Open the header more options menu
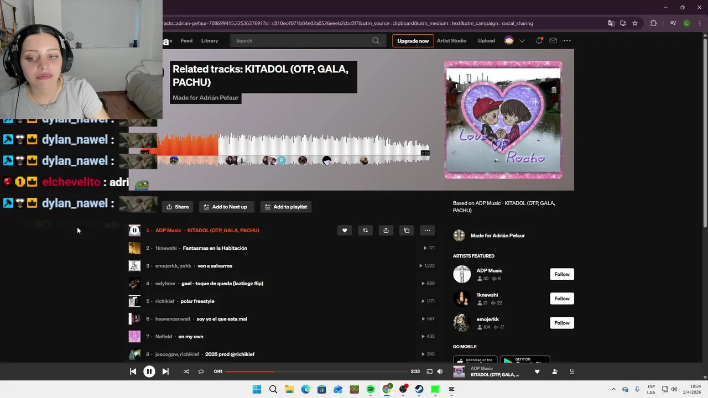The image size is (708, 398). 567,40
